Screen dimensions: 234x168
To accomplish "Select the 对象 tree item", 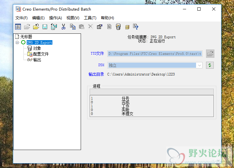I will pyautogui.click(x=37, y=48).
